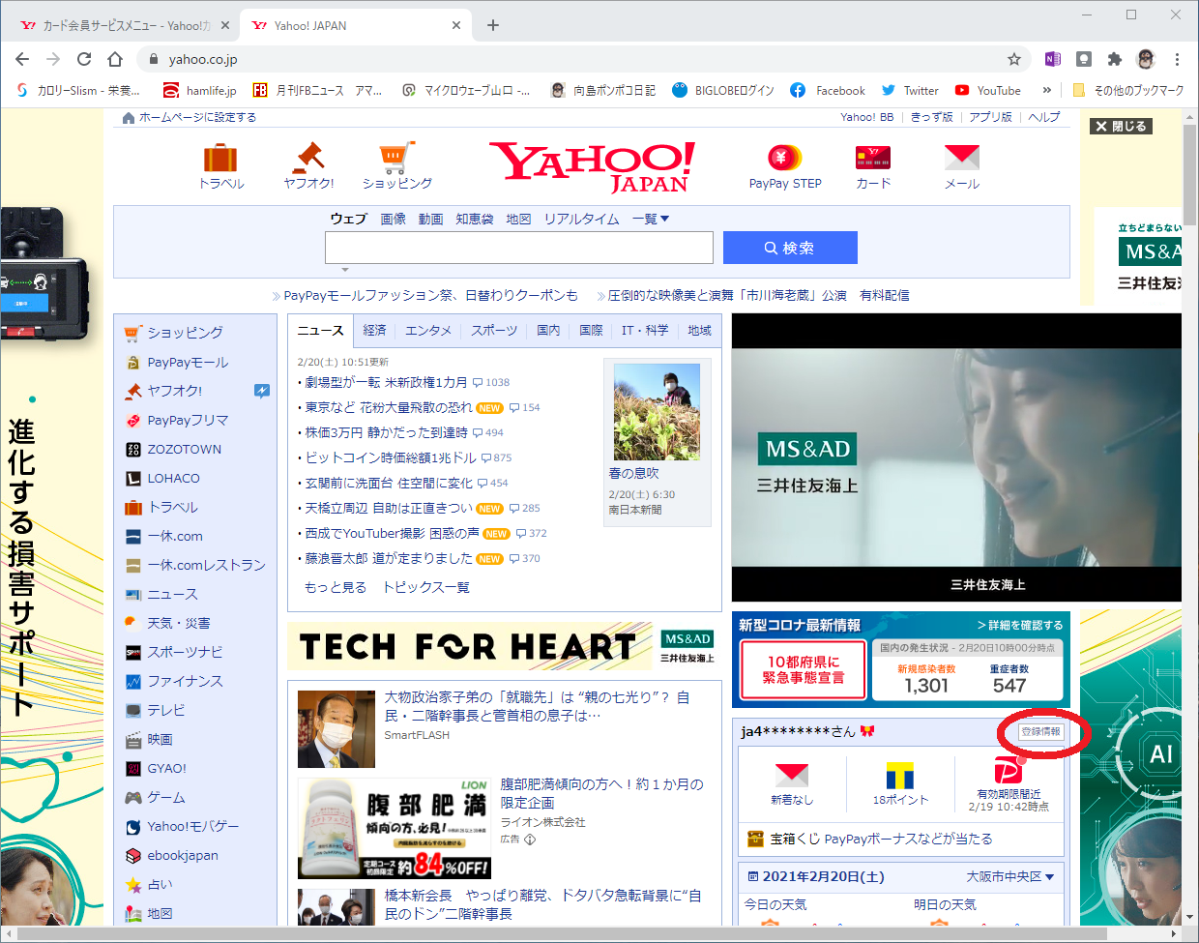This screenshot has height=943, width=1199.
Task: Open LOHACO in sidebar
Action: click(x=173, y=478)
